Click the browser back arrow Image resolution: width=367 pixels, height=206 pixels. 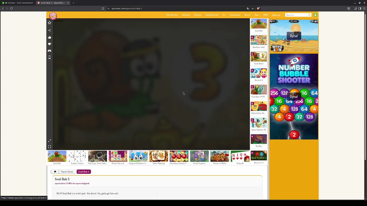[x=3, y=8]
